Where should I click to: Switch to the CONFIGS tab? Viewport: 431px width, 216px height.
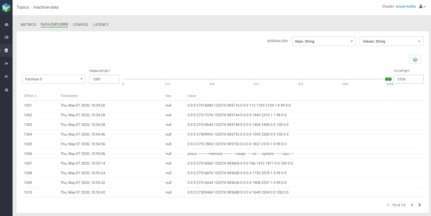click(x=80, y=25)
